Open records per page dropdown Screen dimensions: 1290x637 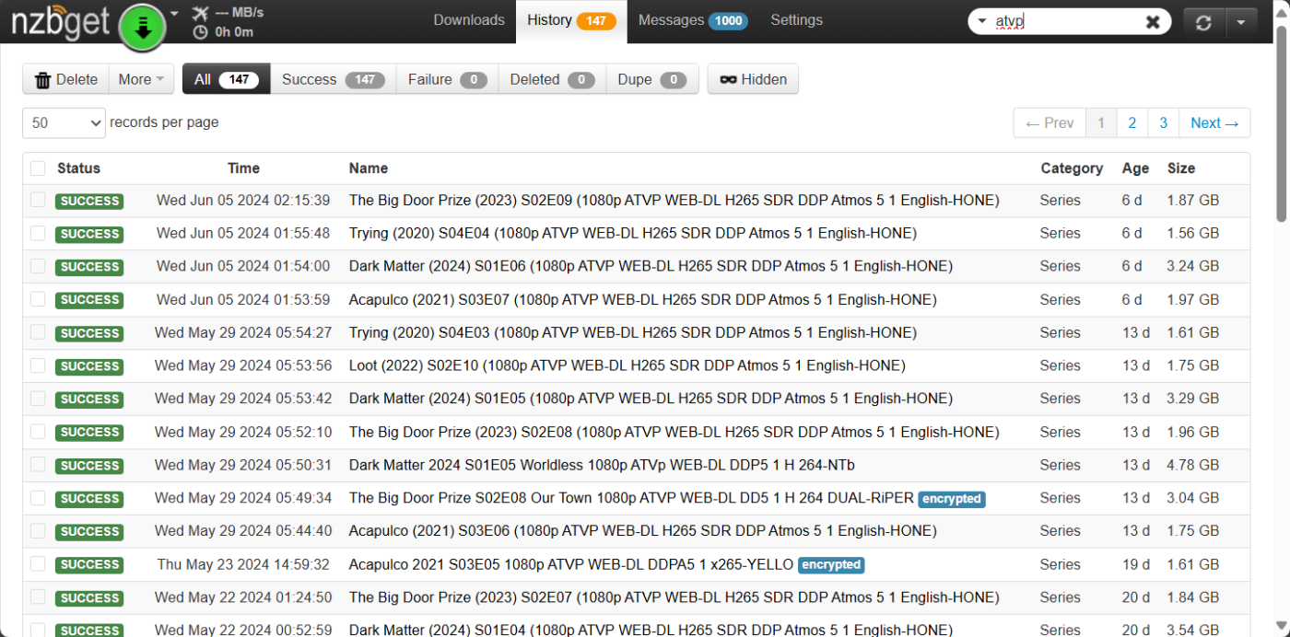[x=64, y=122]
